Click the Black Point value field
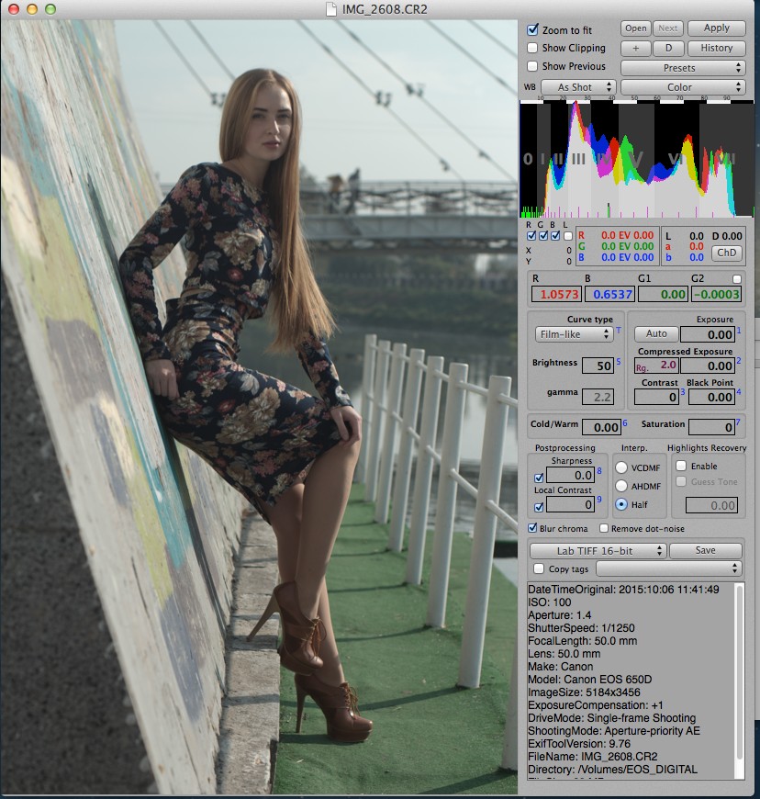 tap(711, 397)
